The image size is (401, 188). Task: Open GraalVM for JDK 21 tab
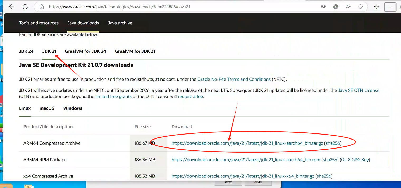click(135, 51)
